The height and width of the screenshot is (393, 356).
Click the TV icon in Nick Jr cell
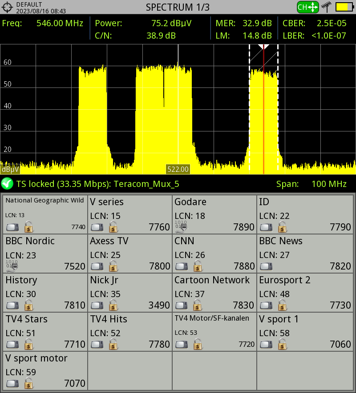tap(97, 306)
